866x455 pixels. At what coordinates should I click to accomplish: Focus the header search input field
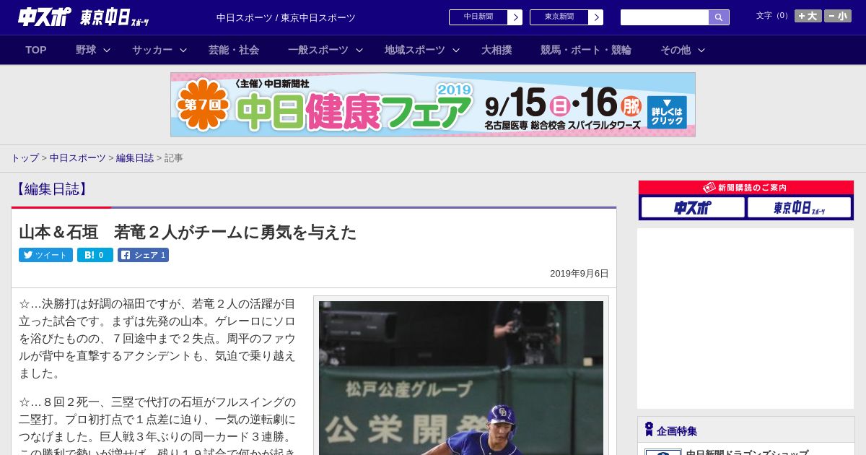click(x=665, y=17)
